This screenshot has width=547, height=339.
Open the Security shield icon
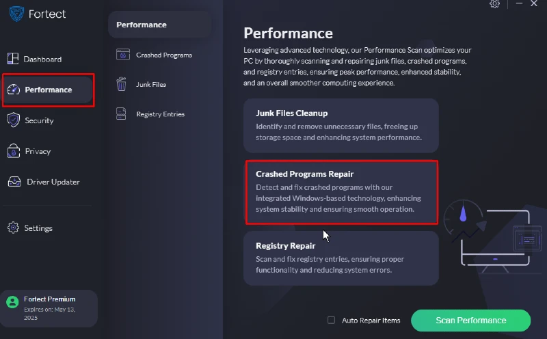pyautogui.click(x=13, y=120)
